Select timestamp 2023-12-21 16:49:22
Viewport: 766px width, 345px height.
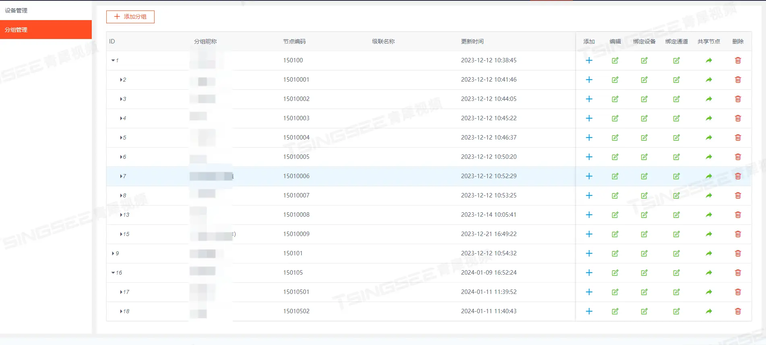point(489,234)
